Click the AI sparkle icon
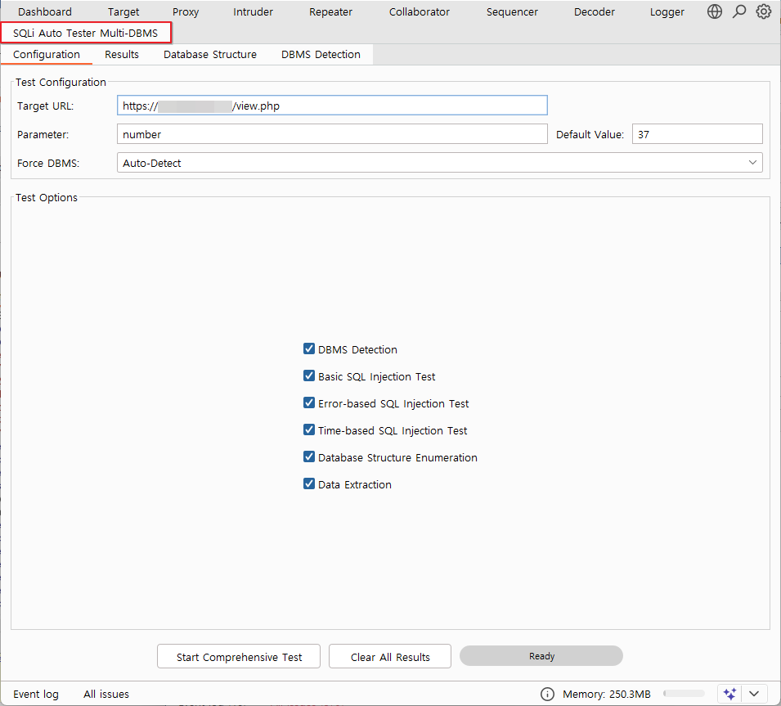Viewport: 781px width, 706px height. [x=729, y=694]
